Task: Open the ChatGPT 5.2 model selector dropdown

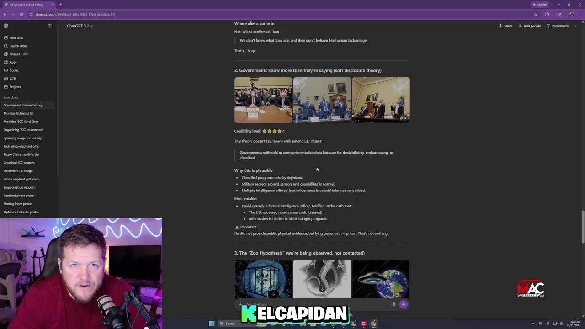Action: [80, 26]
